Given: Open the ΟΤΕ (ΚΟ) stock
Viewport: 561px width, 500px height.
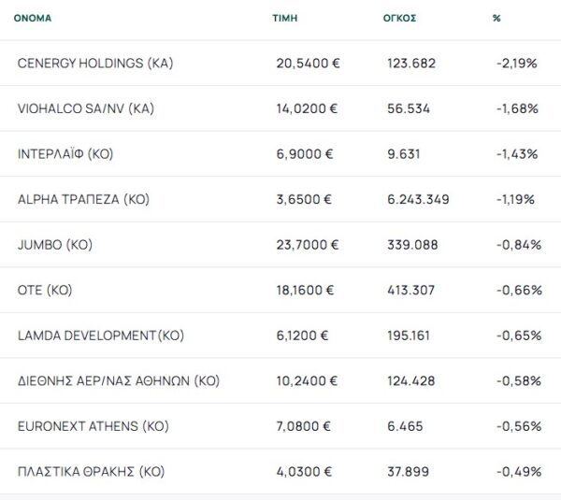Looking at the screenshot, I should (45, 290).
